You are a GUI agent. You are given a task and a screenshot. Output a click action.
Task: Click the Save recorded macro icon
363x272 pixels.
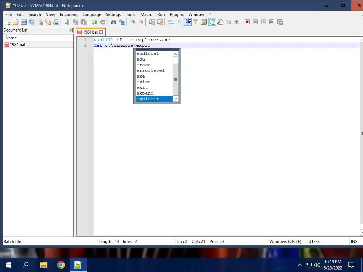coord(280,22)
